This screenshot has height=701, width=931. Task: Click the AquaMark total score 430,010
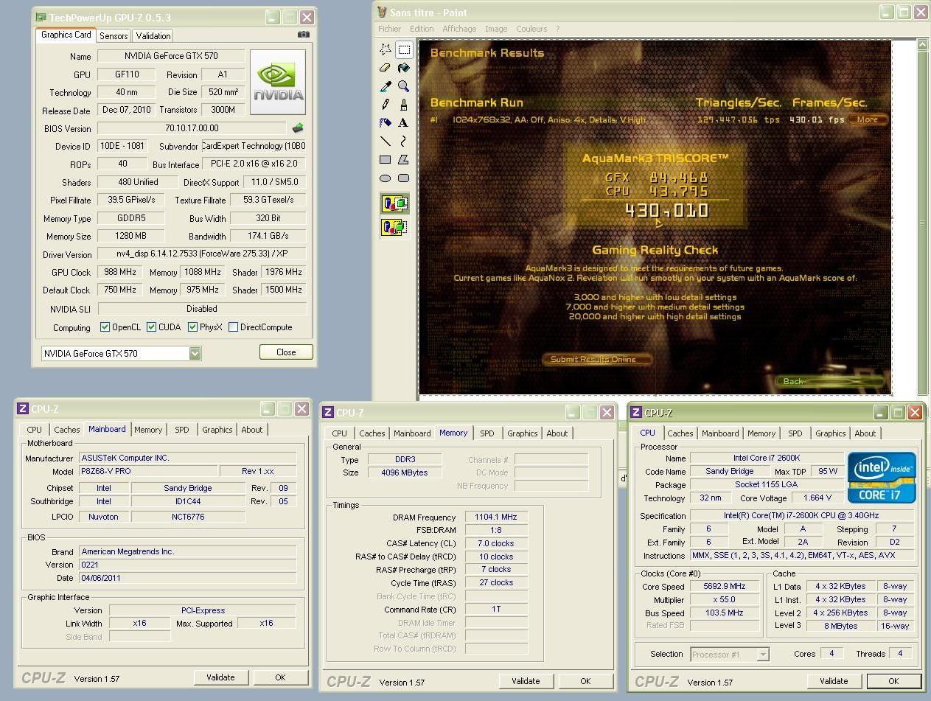pos(667,211)
